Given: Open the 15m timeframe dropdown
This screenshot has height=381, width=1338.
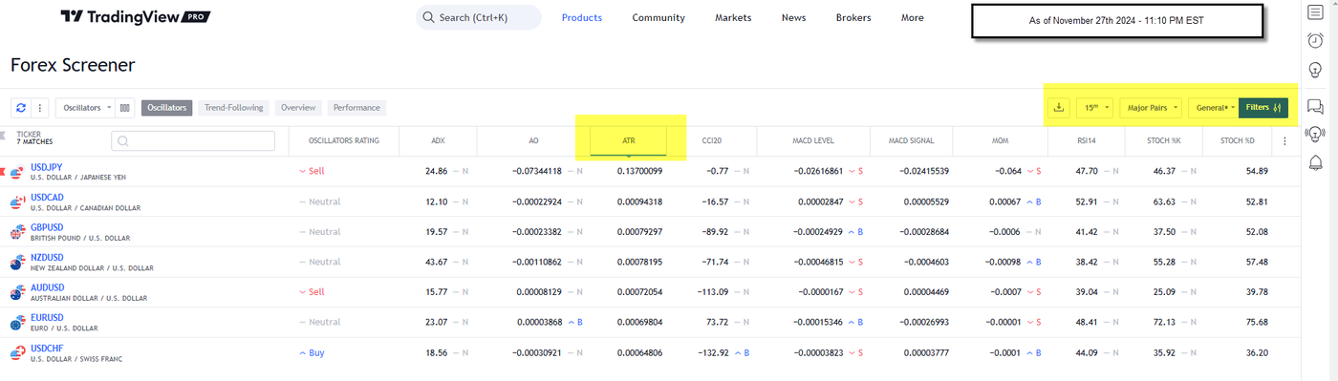Looking at the screenshot, I should tap(1095, 108).
